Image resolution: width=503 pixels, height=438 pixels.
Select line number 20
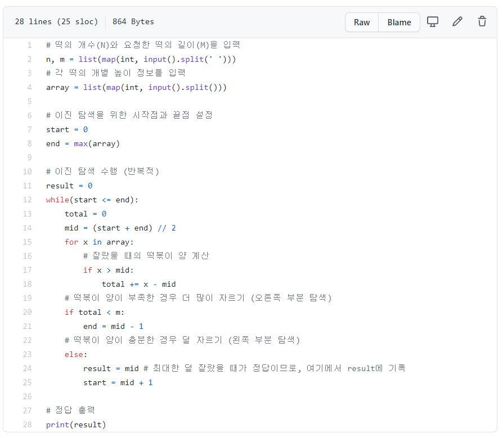[x=27, y=312]
